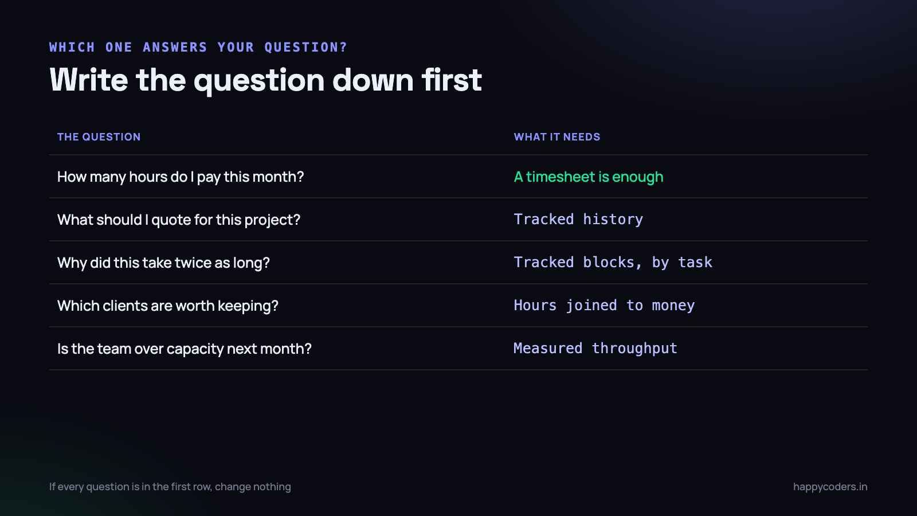Select the 'Which one answers your question?' subtitle
This screenshot has width=917, height=516.
pos(198,47)
